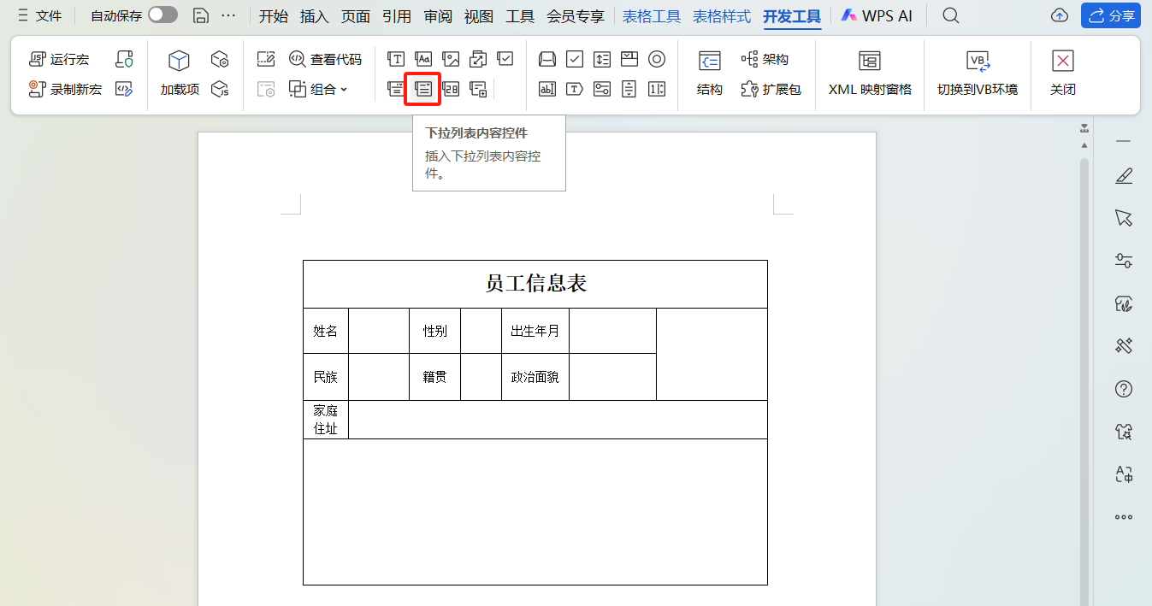Open the XML 映射窗格 pane
The height and width of the screenshot is (606, 1152).
pyautogui.click(x=869, y=74)
